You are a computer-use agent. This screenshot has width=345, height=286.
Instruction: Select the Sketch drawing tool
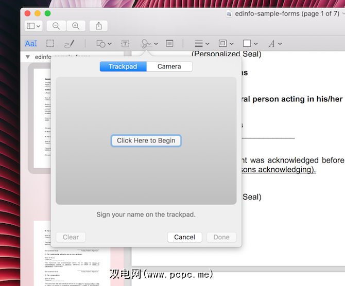coord(70,44)
